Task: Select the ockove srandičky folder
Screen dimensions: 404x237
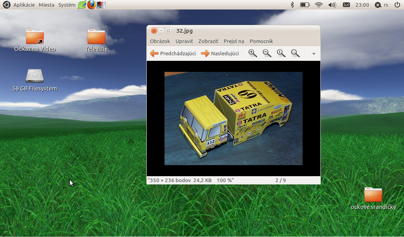Action: tap(373, 198)
